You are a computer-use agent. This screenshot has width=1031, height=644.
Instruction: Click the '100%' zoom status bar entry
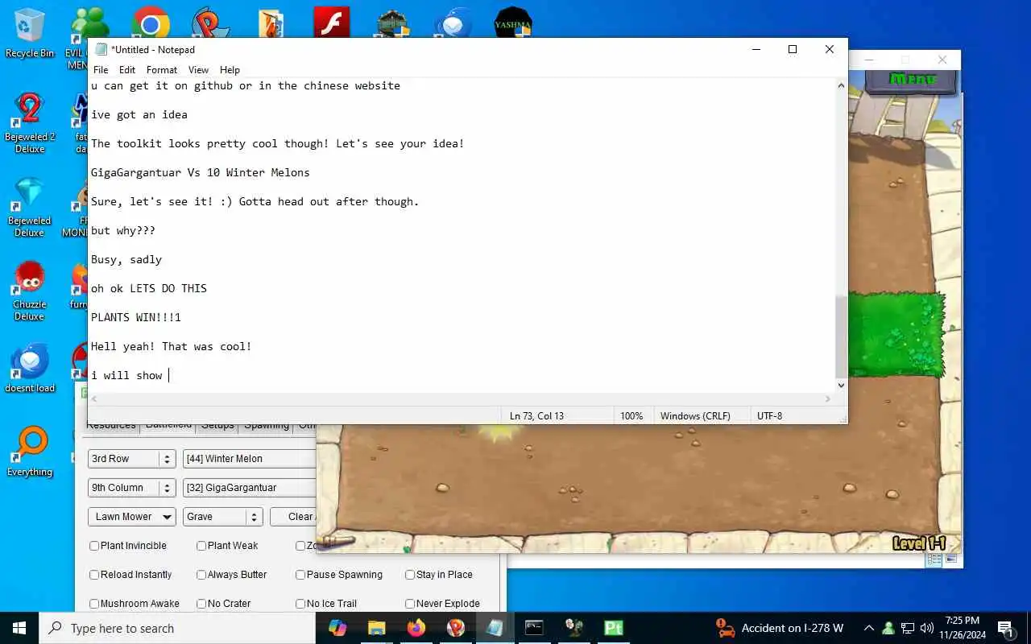click(x=631, y=416)
